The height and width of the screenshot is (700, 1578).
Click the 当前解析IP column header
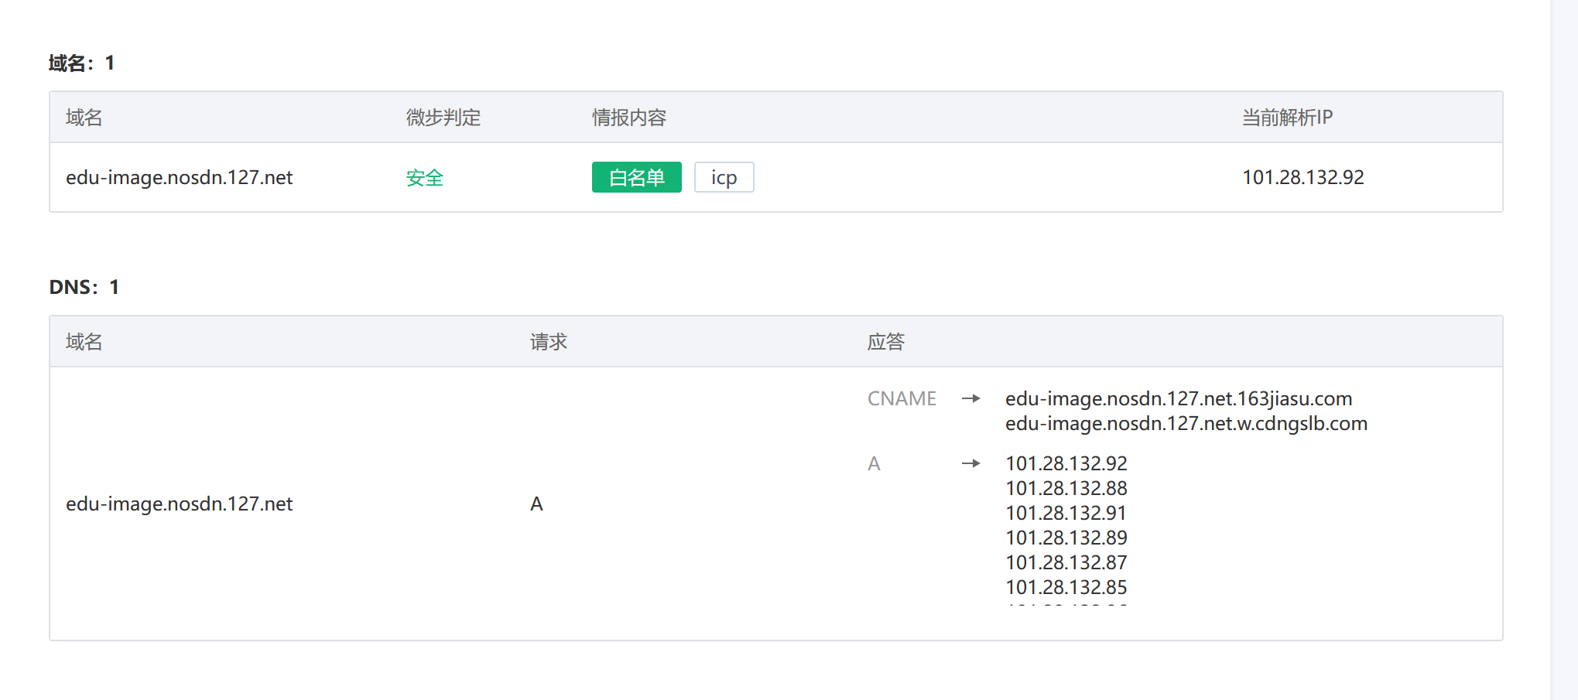click(1287, 118)
